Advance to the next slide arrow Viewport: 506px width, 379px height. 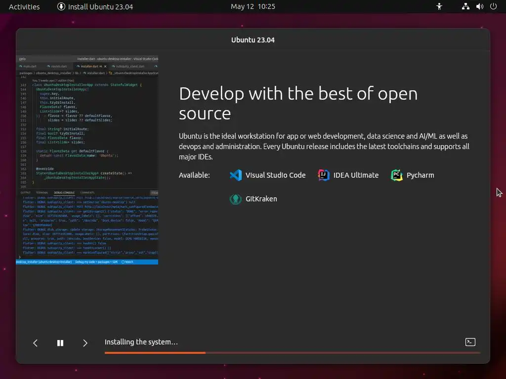click(x=85, y=343)
